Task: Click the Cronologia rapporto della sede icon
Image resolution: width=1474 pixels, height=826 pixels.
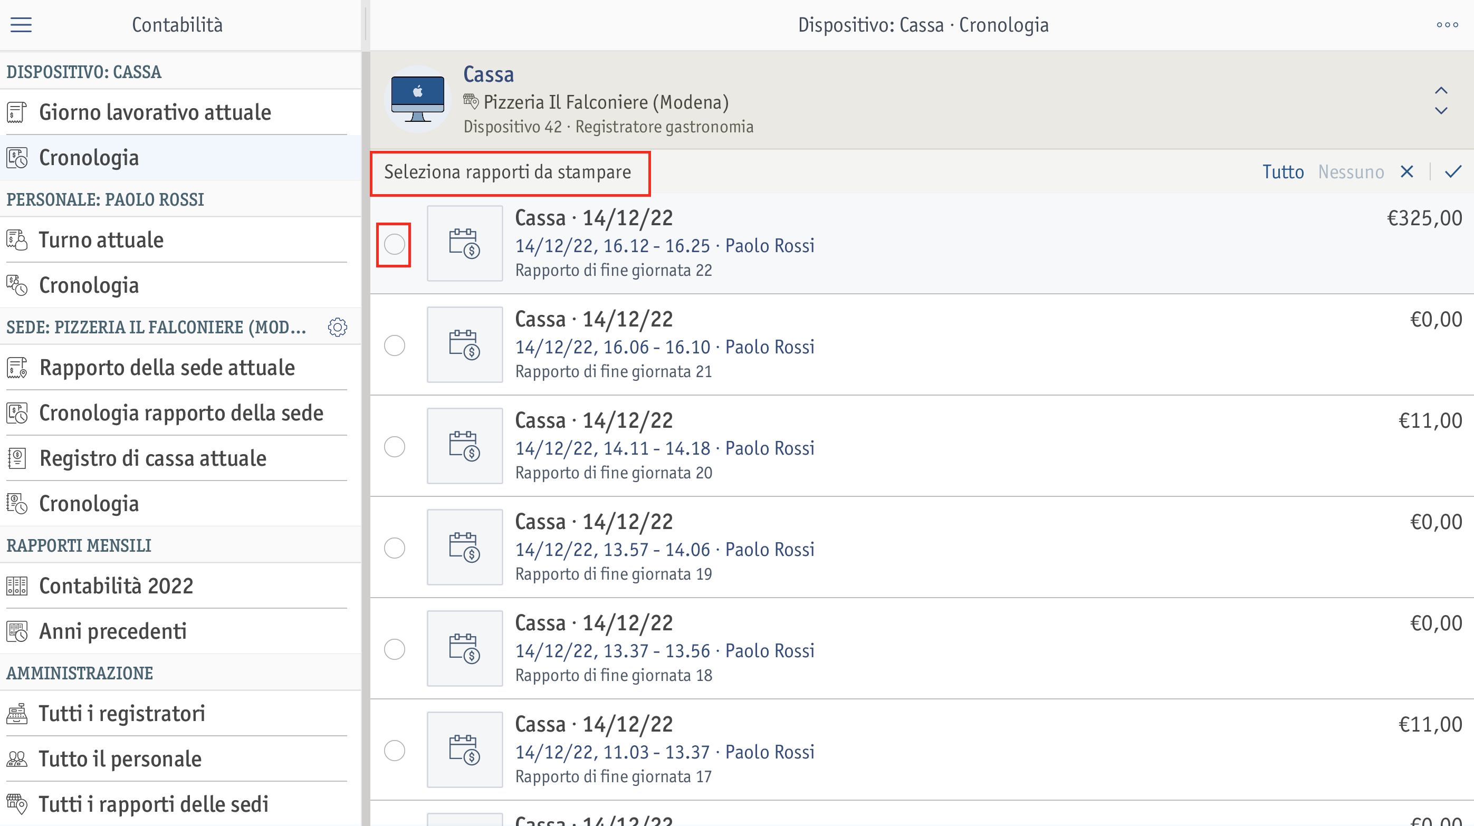Action: point(16,413)
